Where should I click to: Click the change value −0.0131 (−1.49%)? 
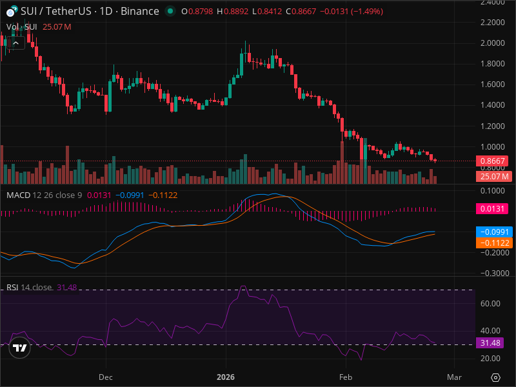(352, 12)
